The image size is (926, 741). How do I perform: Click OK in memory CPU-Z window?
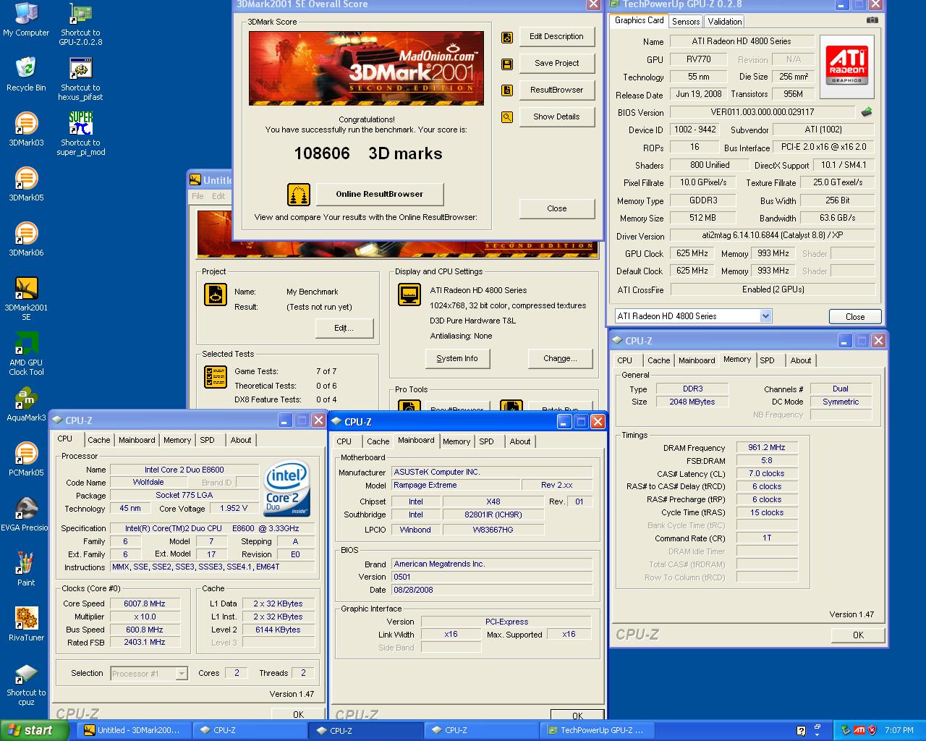[858, 635]
